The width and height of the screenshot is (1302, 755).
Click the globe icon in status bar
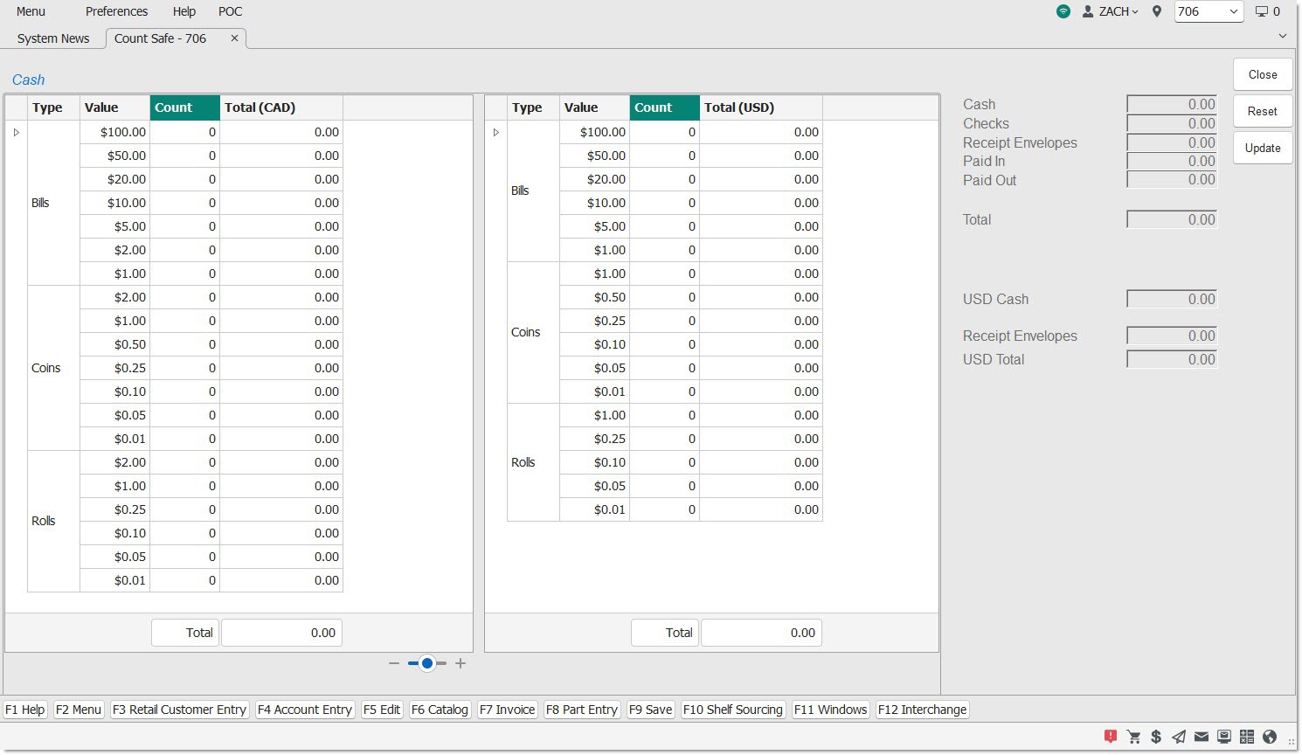coord(1270,737)
